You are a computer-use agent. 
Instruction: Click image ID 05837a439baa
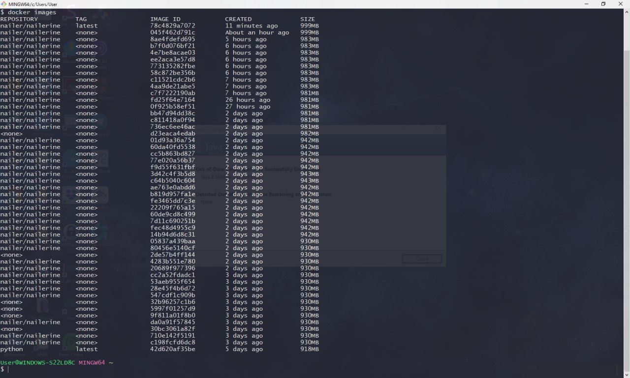[x=173, y=241]
